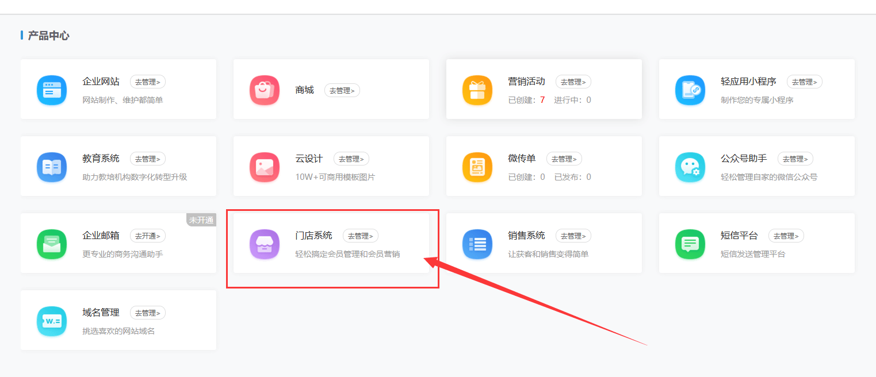This screenshot has height=377, width=876.
Task: Click the 微传单 title text
Action: 522,159
